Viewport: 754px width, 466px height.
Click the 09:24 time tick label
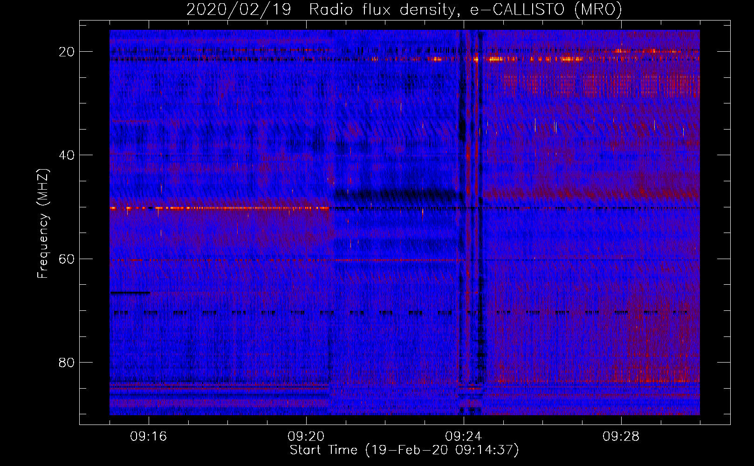tap(464, 437)
